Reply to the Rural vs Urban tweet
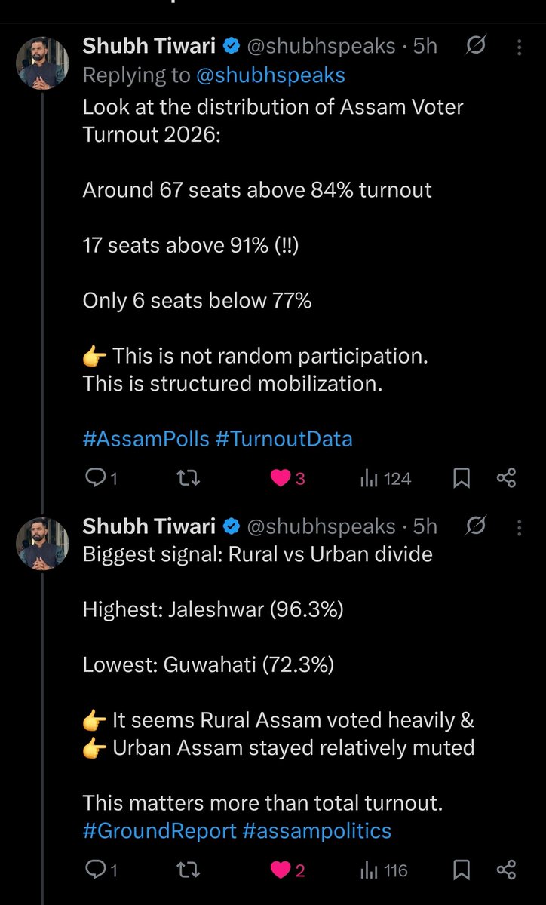 pyautogui.click(x=101, y=871)
